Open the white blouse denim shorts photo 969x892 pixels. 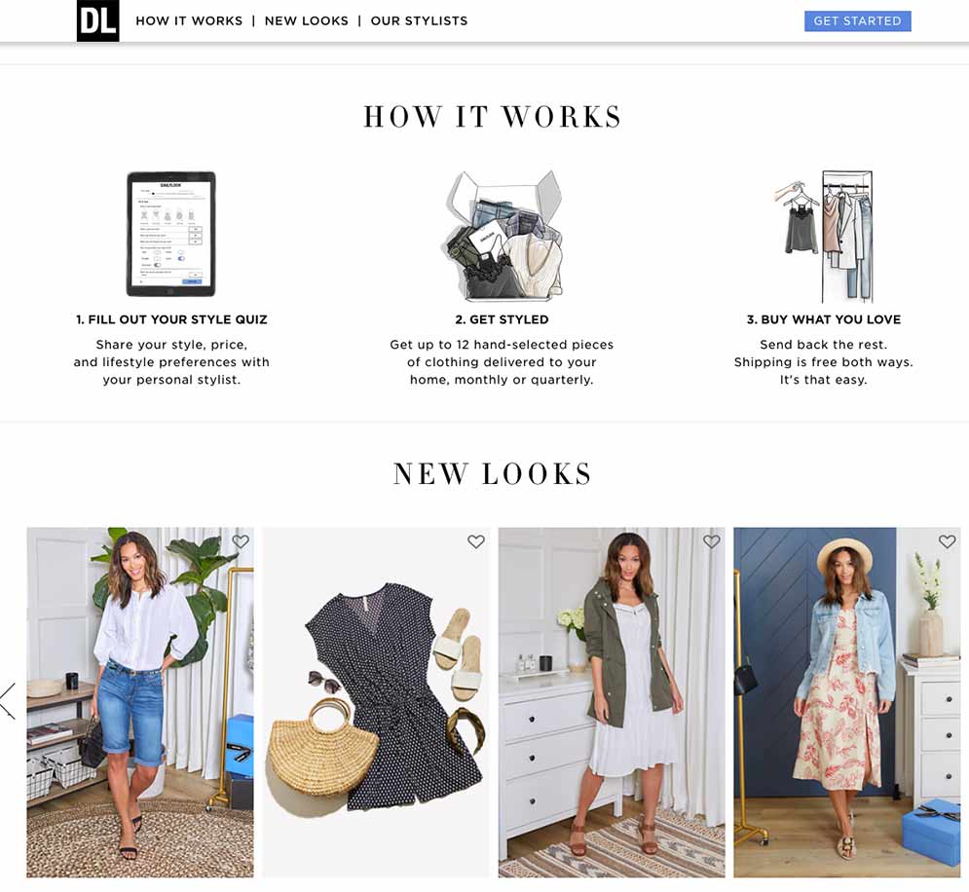[140, 702]
